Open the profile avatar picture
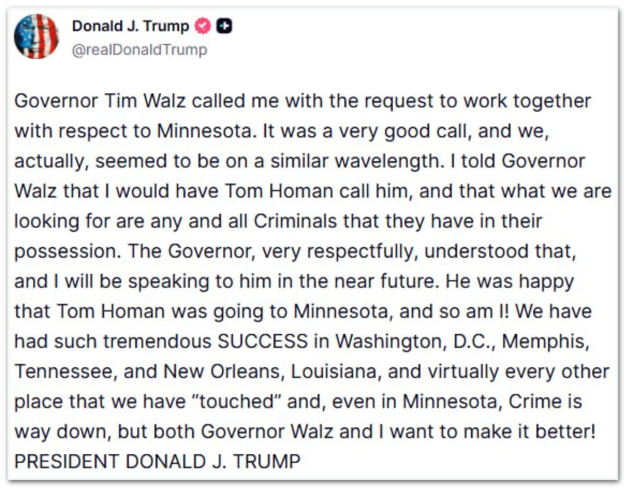626x491 pixels. coord(36,36)
